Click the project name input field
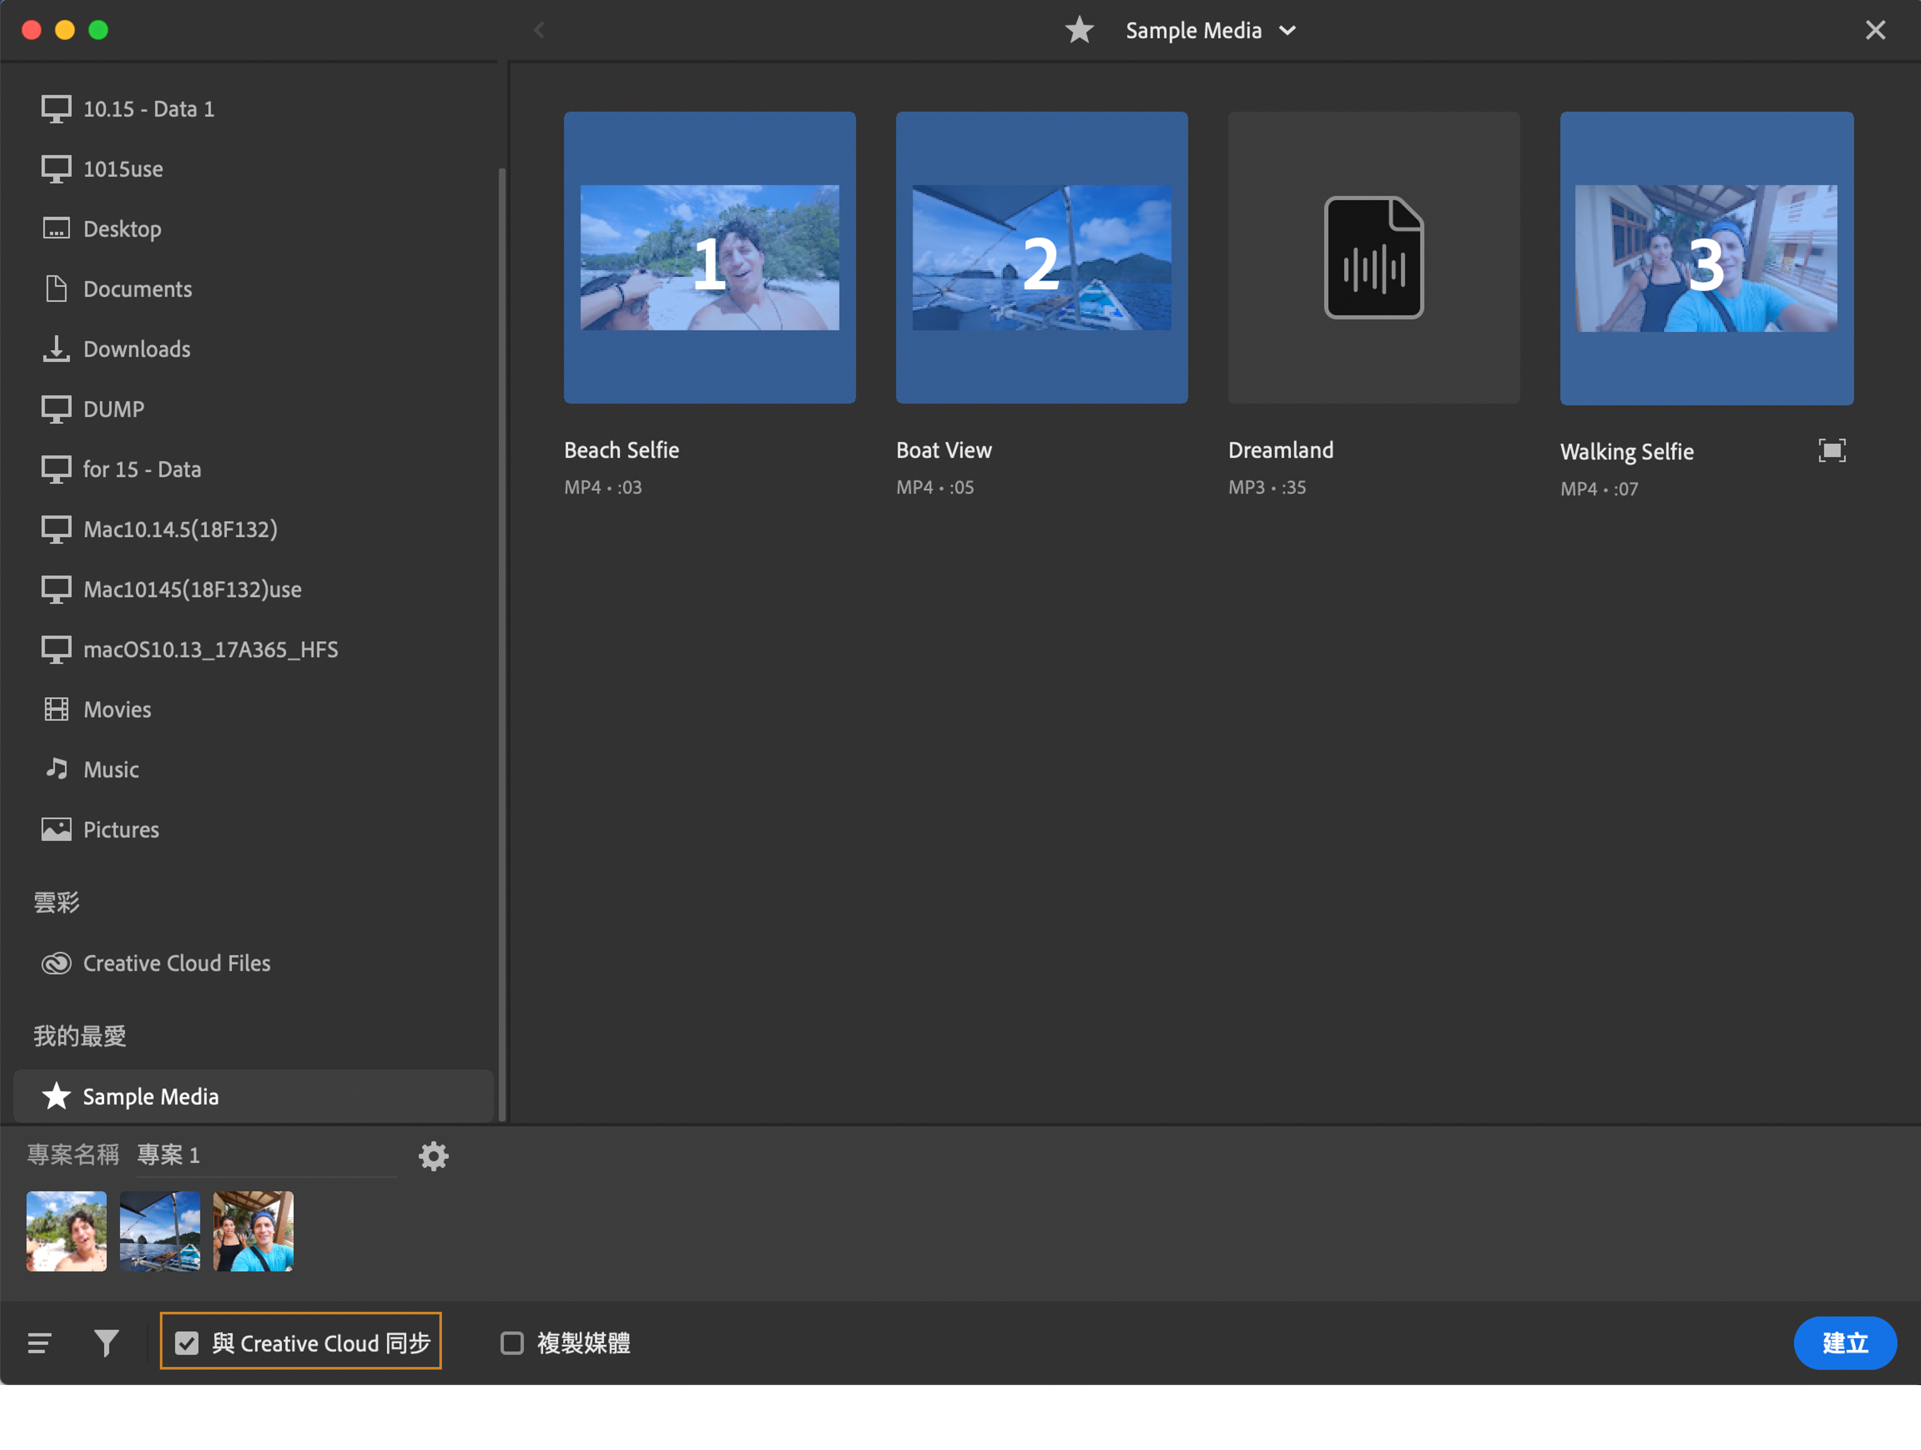This screenshot has width=1921, height=1450. point(265,1155)
